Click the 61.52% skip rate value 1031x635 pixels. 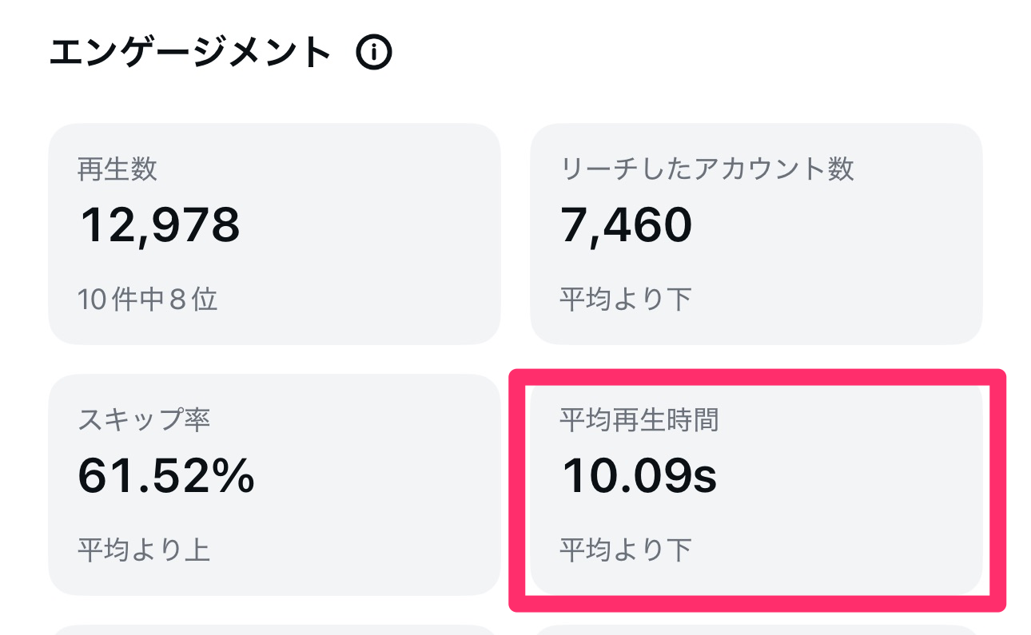166,476
